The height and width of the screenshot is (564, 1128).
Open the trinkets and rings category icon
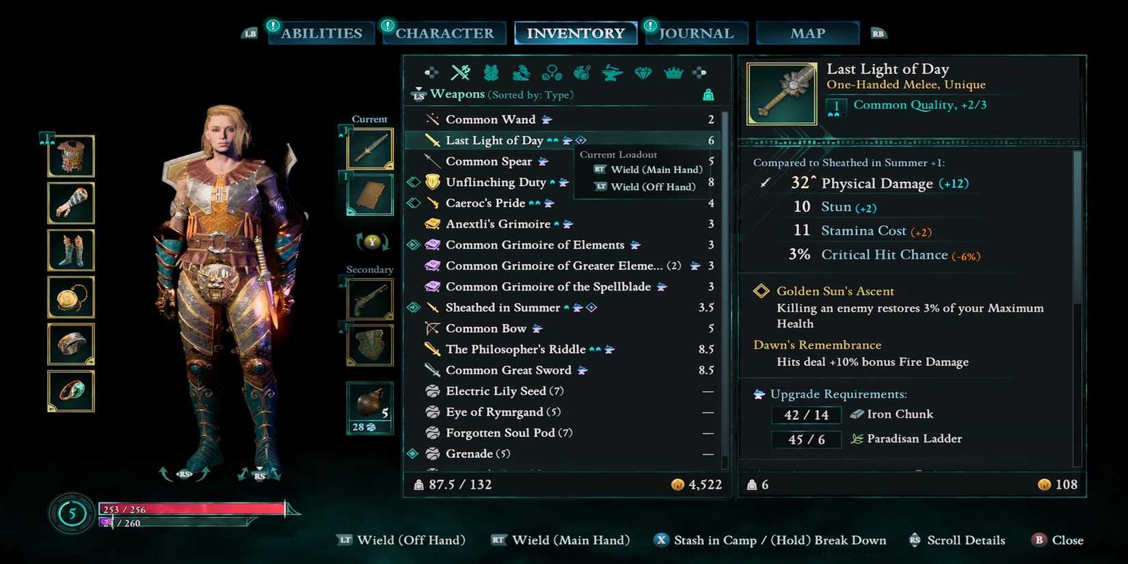click(x=552, y=72)
